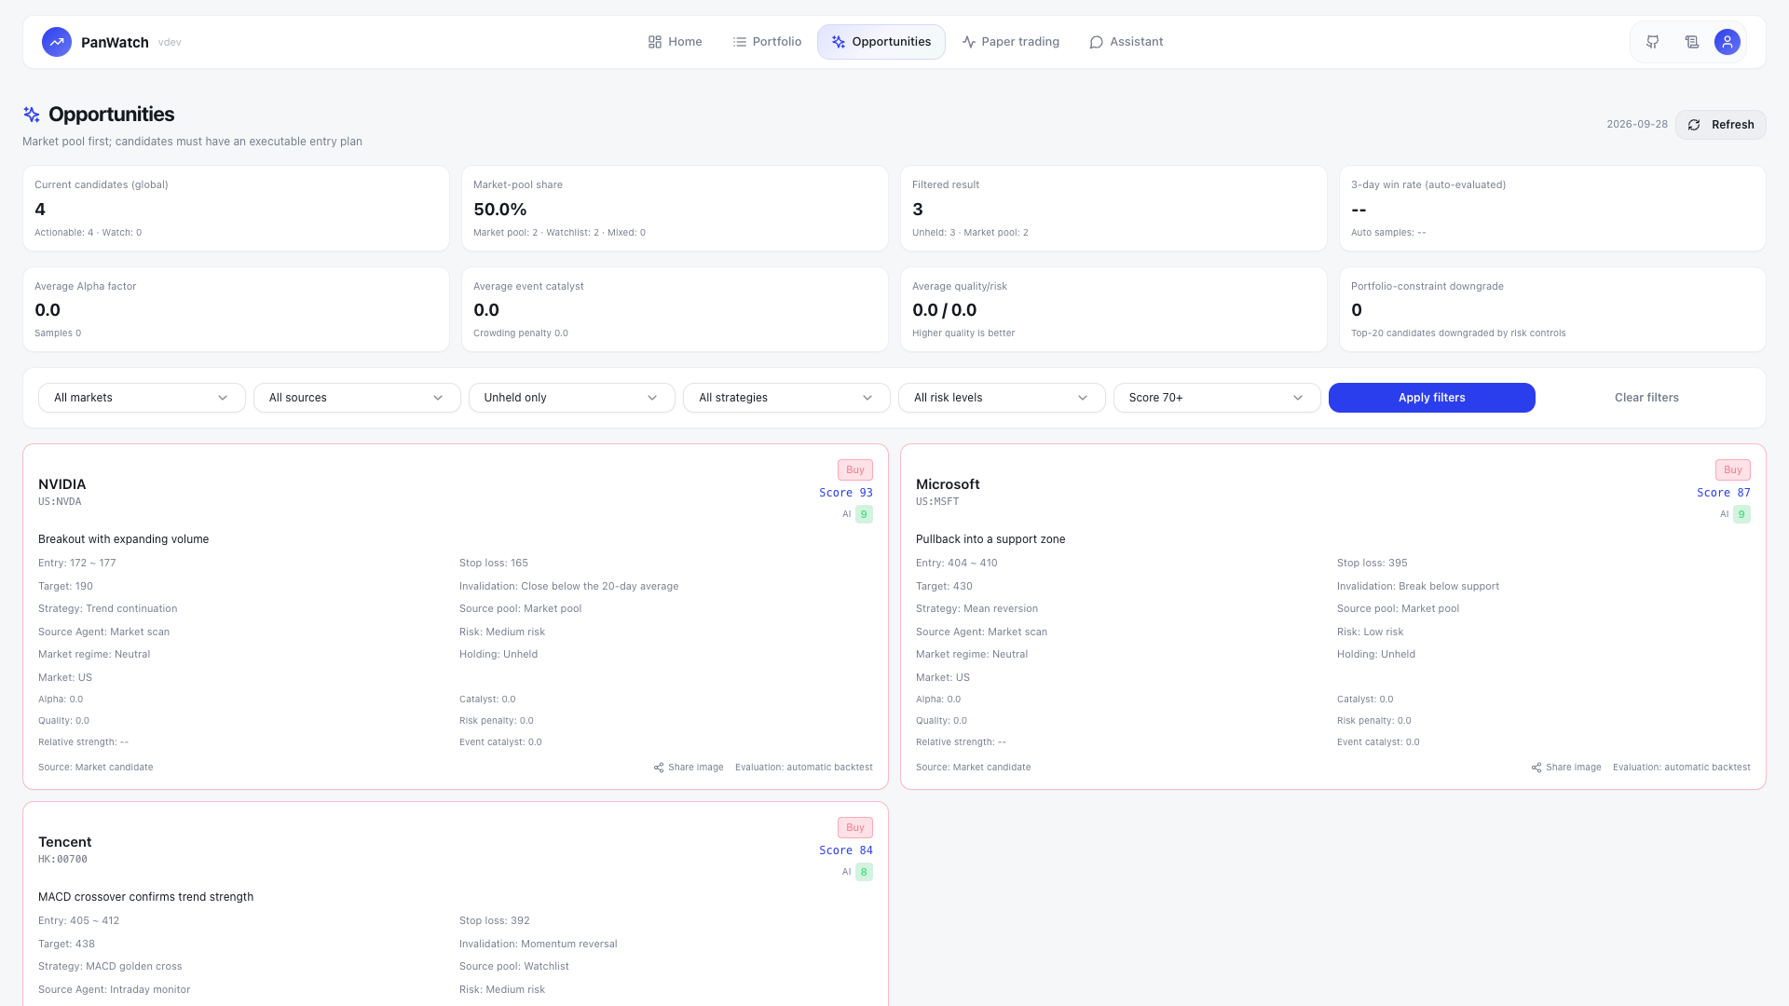Click Microsoft 'Evaluation: automatic backtest' label
This screenshot has height=1006, width=1789.
pyautogui.click(x=1682, y=768)
